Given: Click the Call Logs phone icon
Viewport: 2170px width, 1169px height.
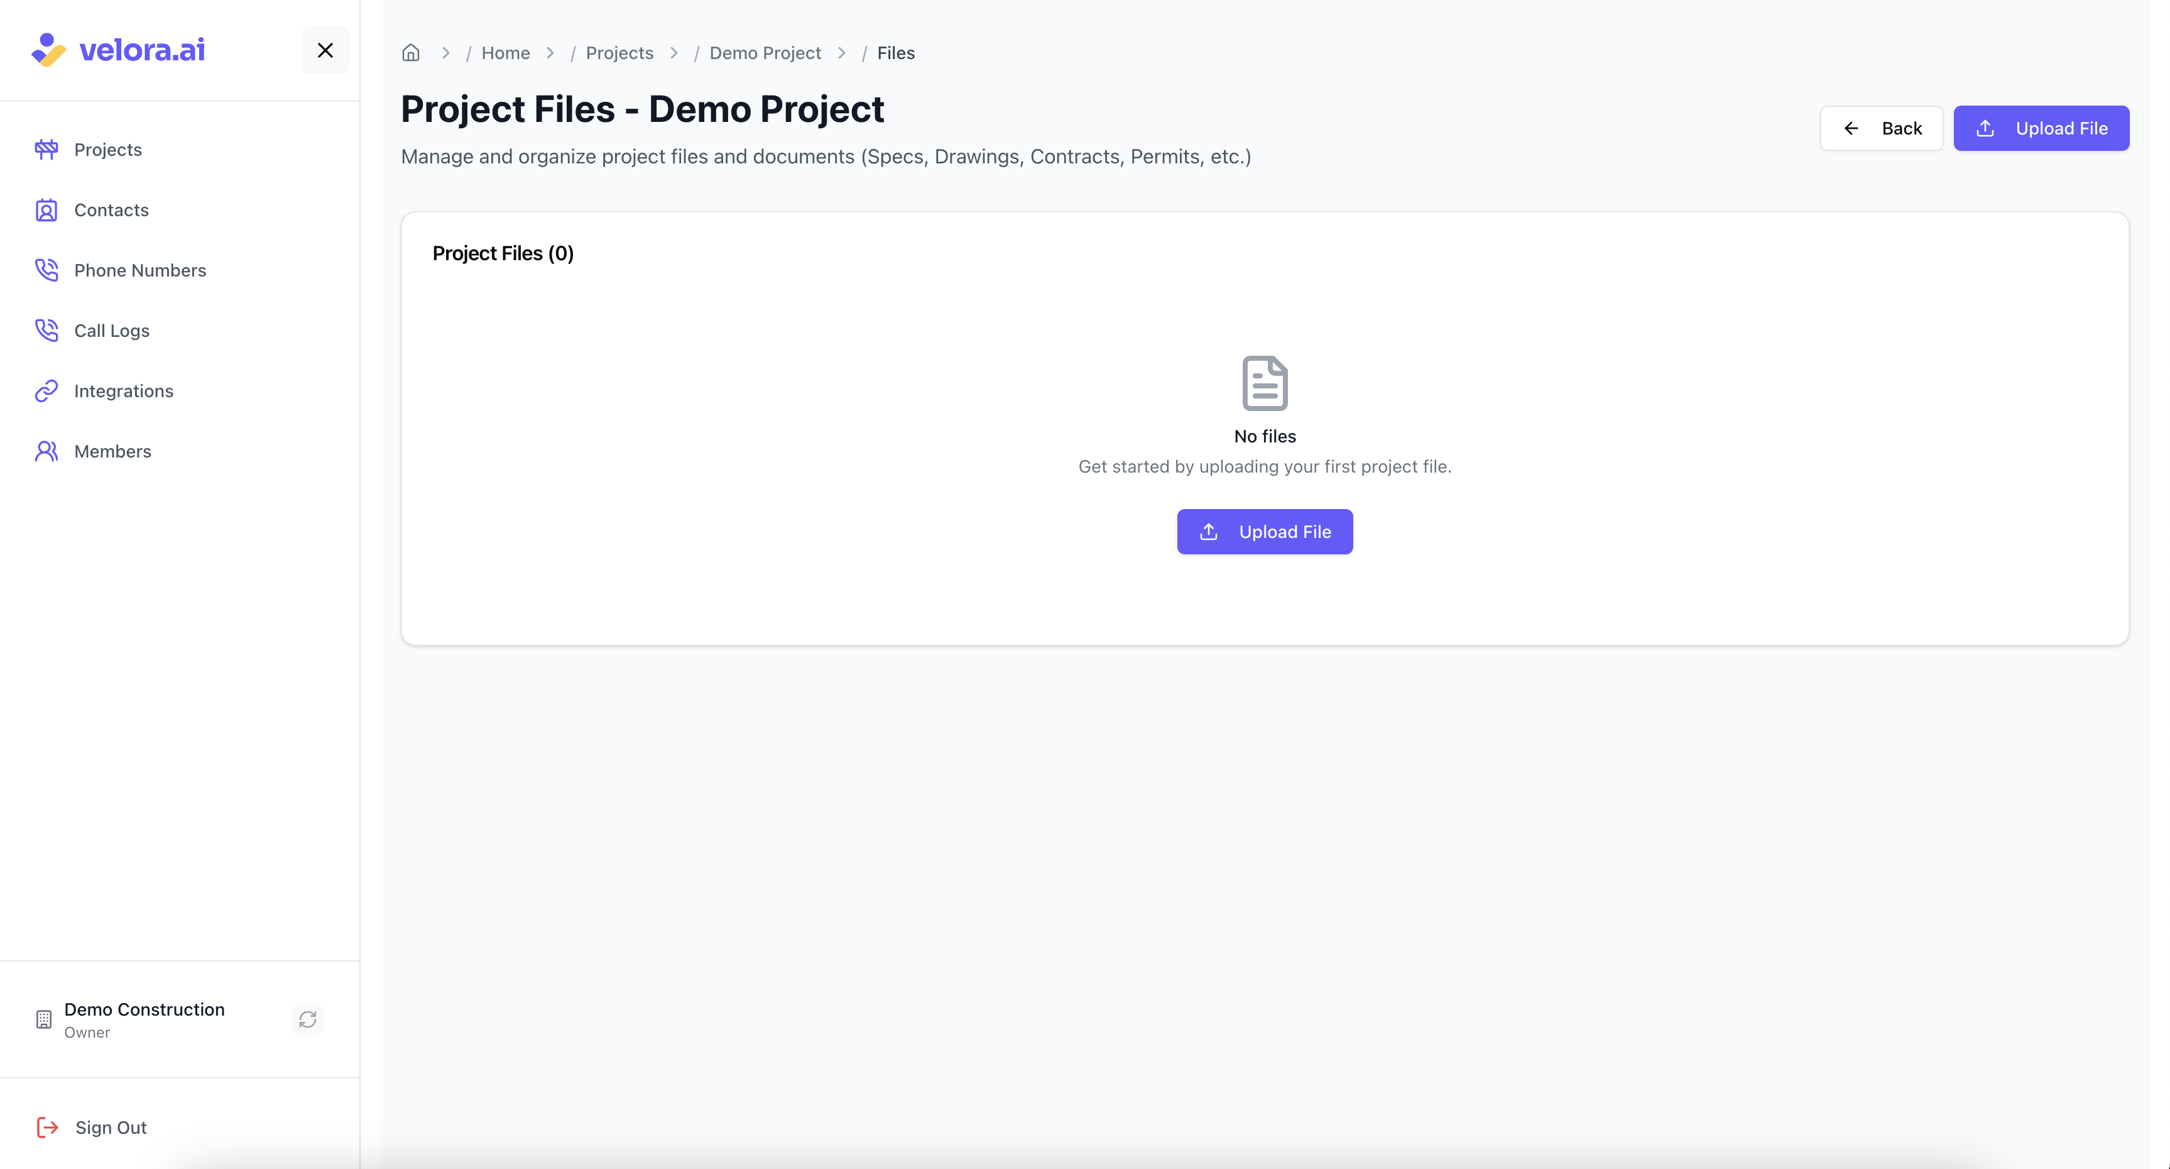Looking at the screenshot, I should tap(46, 331).
